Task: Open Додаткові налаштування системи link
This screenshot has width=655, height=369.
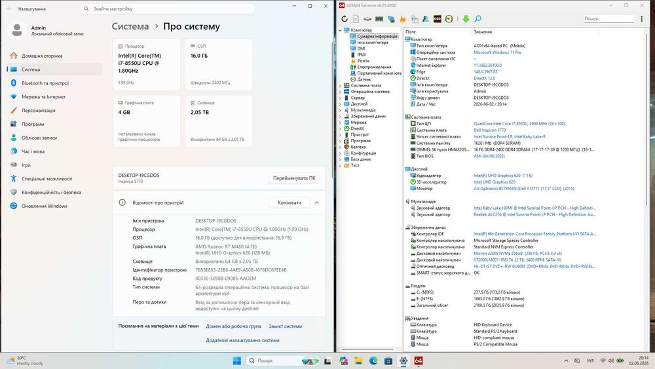Action: 243,340
